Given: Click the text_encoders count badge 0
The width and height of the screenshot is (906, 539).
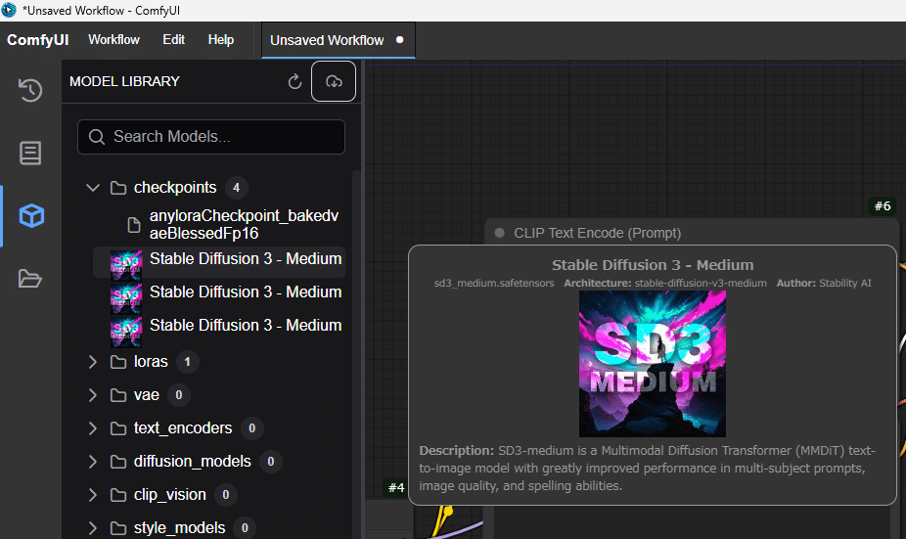Looking at the screenshot, I should click(x=251, y=428).
